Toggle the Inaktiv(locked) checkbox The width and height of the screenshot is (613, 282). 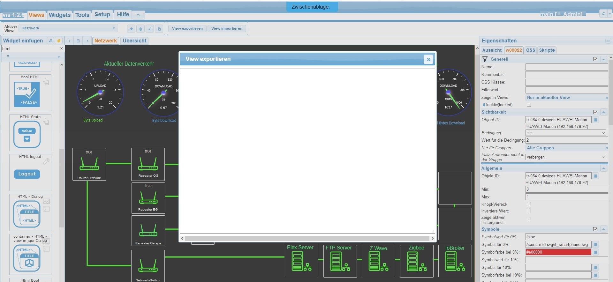pos(529,105)
